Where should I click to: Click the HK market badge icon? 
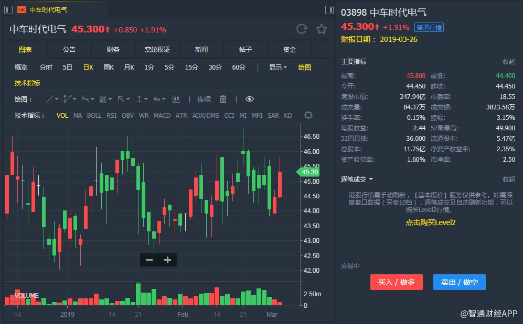point(22,10)
